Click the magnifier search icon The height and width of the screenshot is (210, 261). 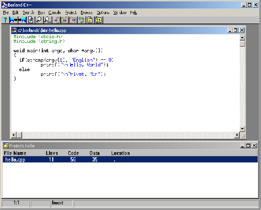click(39, 20)
